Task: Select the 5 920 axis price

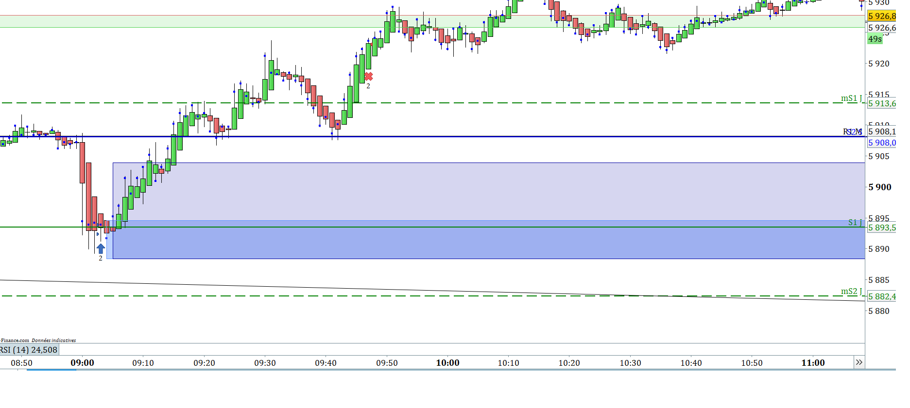Action: tap(879, 64)
